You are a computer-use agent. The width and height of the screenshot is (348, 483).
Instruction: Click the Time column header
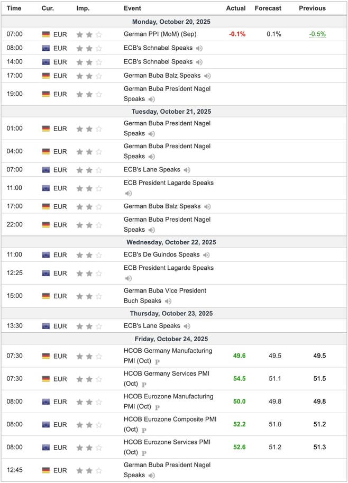[14, 8]
